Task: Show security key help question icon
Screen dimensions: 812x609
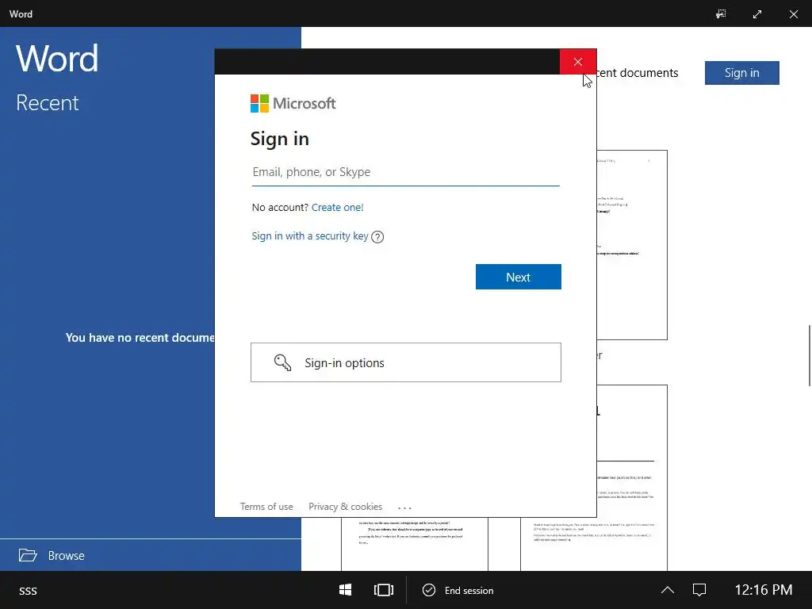Action: point(377,237)
